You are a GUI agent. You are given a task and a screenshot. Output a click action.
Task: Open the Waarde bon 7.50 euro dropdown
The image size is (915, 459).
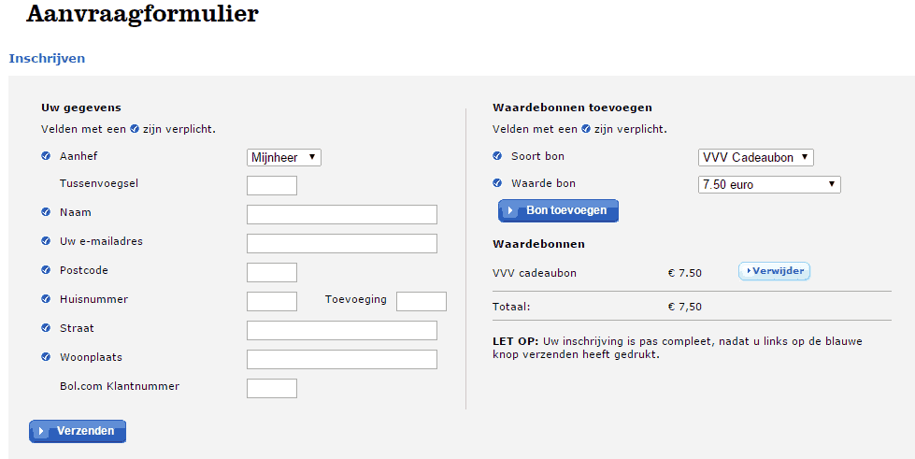[769, 184]
